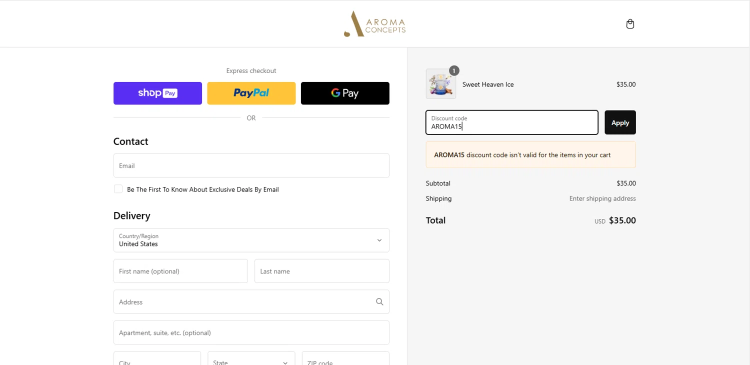
Task: Click the Sweet Heaven Ice product thumbnail
Action: pyautogui.click(x=441, y=84)
